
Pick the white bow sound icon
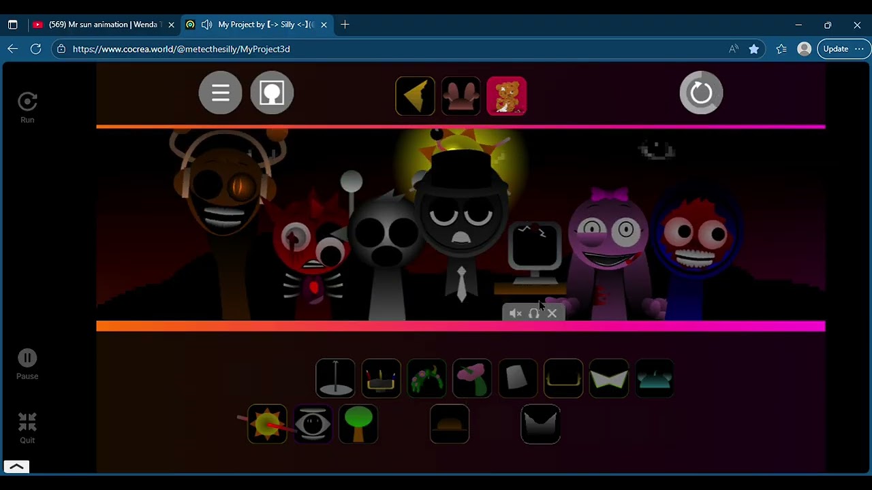[x=609, y=378]
